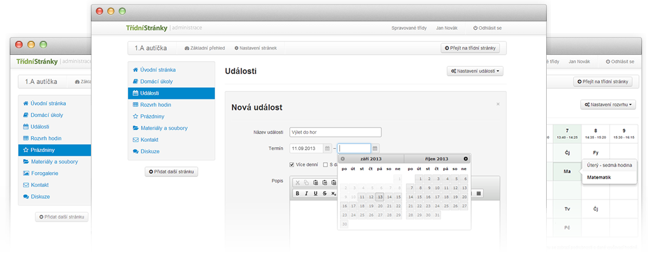Click the Název události text field
This screenshot has height=260, width=648.
click(x=335, y=132)
